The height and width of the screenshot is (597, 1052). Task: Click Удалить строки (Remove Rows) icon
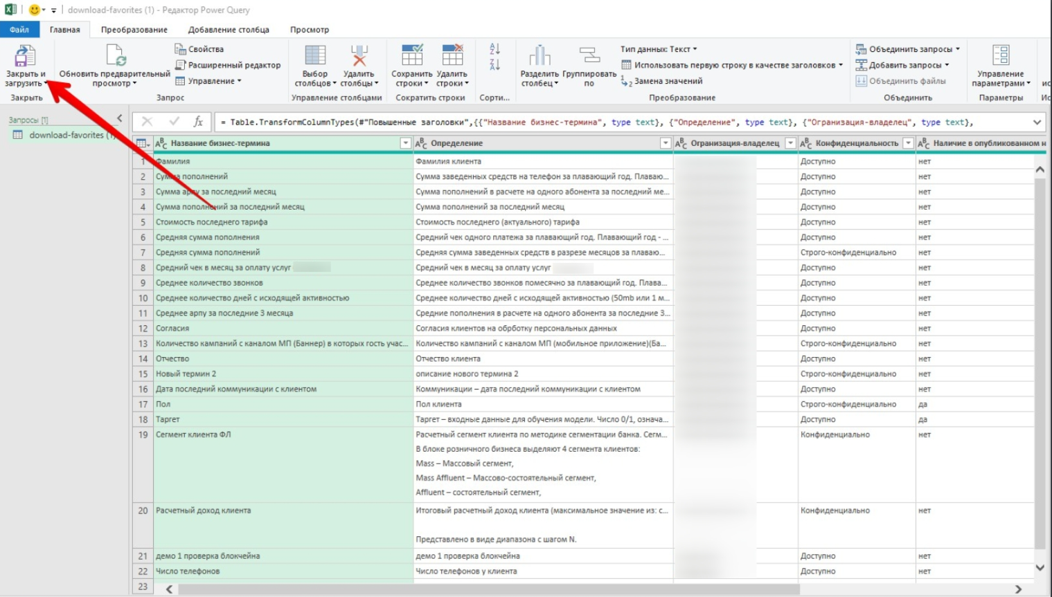[452, 55]
